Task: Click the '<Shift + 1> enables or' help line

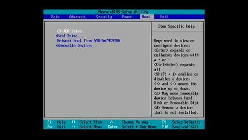Action: tap(176, 74)
